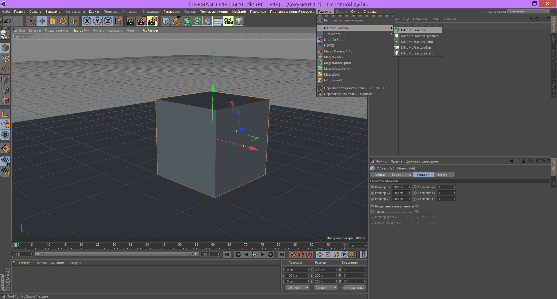Add a Light object
The width and height of the screenshot is (557, 299).
[x=239, y=21]
